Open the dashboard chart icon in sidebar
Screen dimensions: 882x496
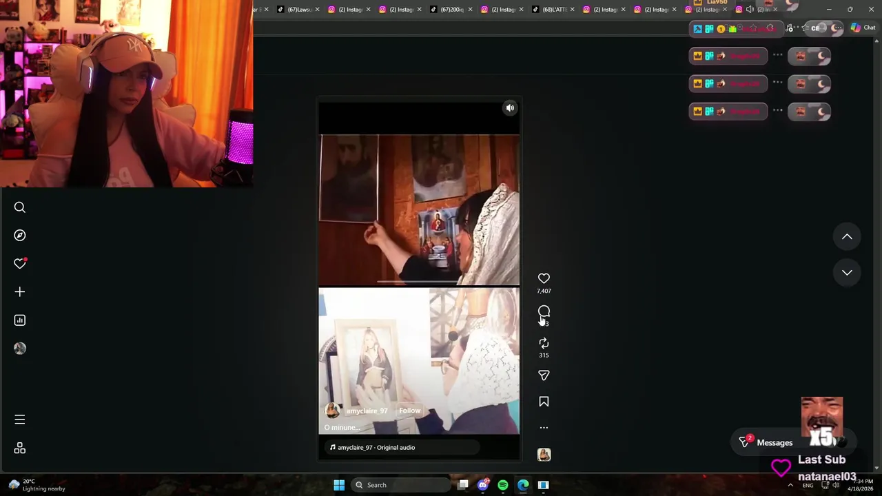(19, 320)
